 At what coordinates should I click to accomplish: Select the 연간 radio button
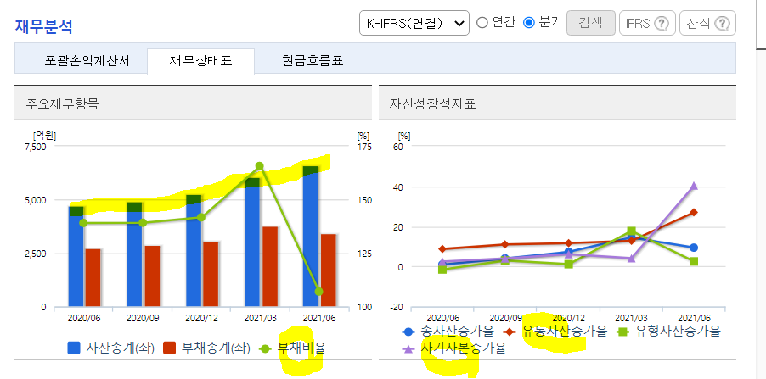(x=482, y=22)
